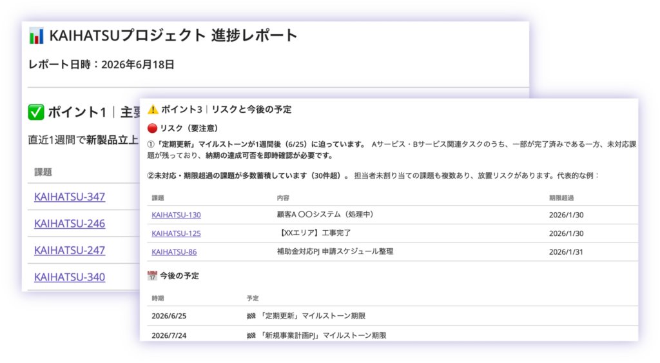
Task: Click the 「定期更新」マイルストーン期限 entry
Action: 312,316
